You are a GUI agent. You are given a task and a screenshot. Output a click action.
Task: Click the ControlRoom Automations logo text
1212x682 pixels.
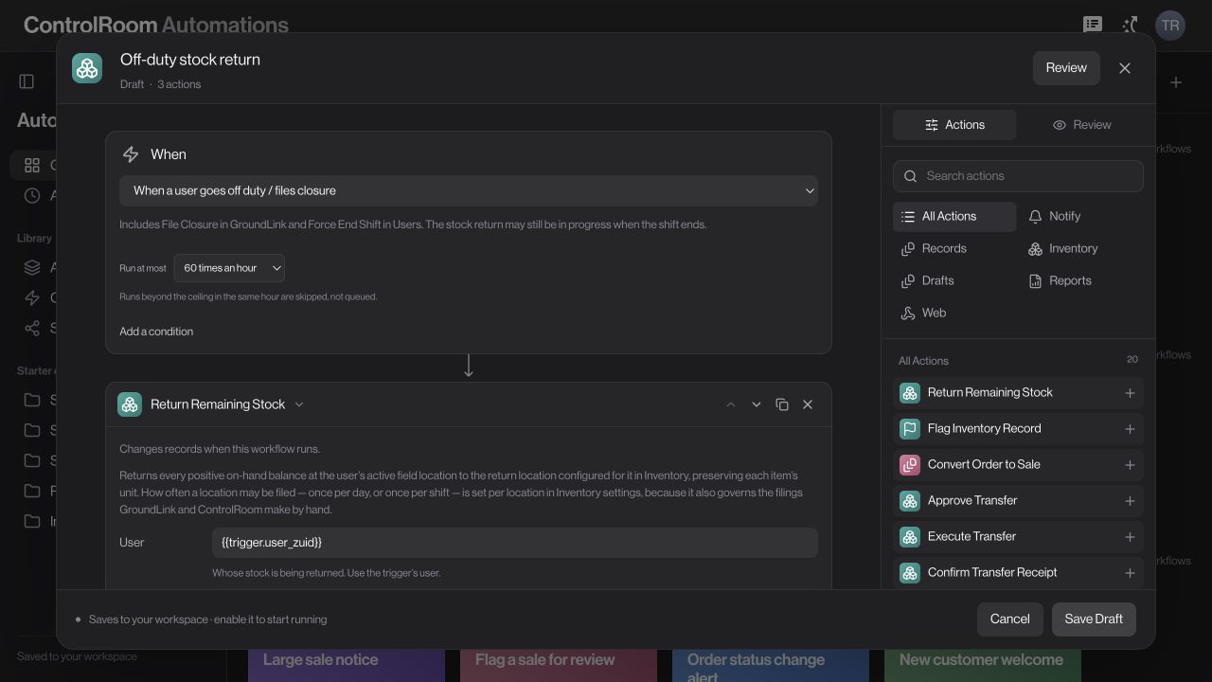pyautogui.click(x=156, y=26)
